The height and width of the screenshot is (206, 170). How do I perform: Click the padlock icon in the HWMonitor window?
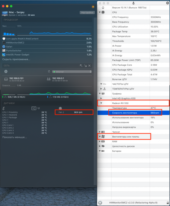point(168,203)
